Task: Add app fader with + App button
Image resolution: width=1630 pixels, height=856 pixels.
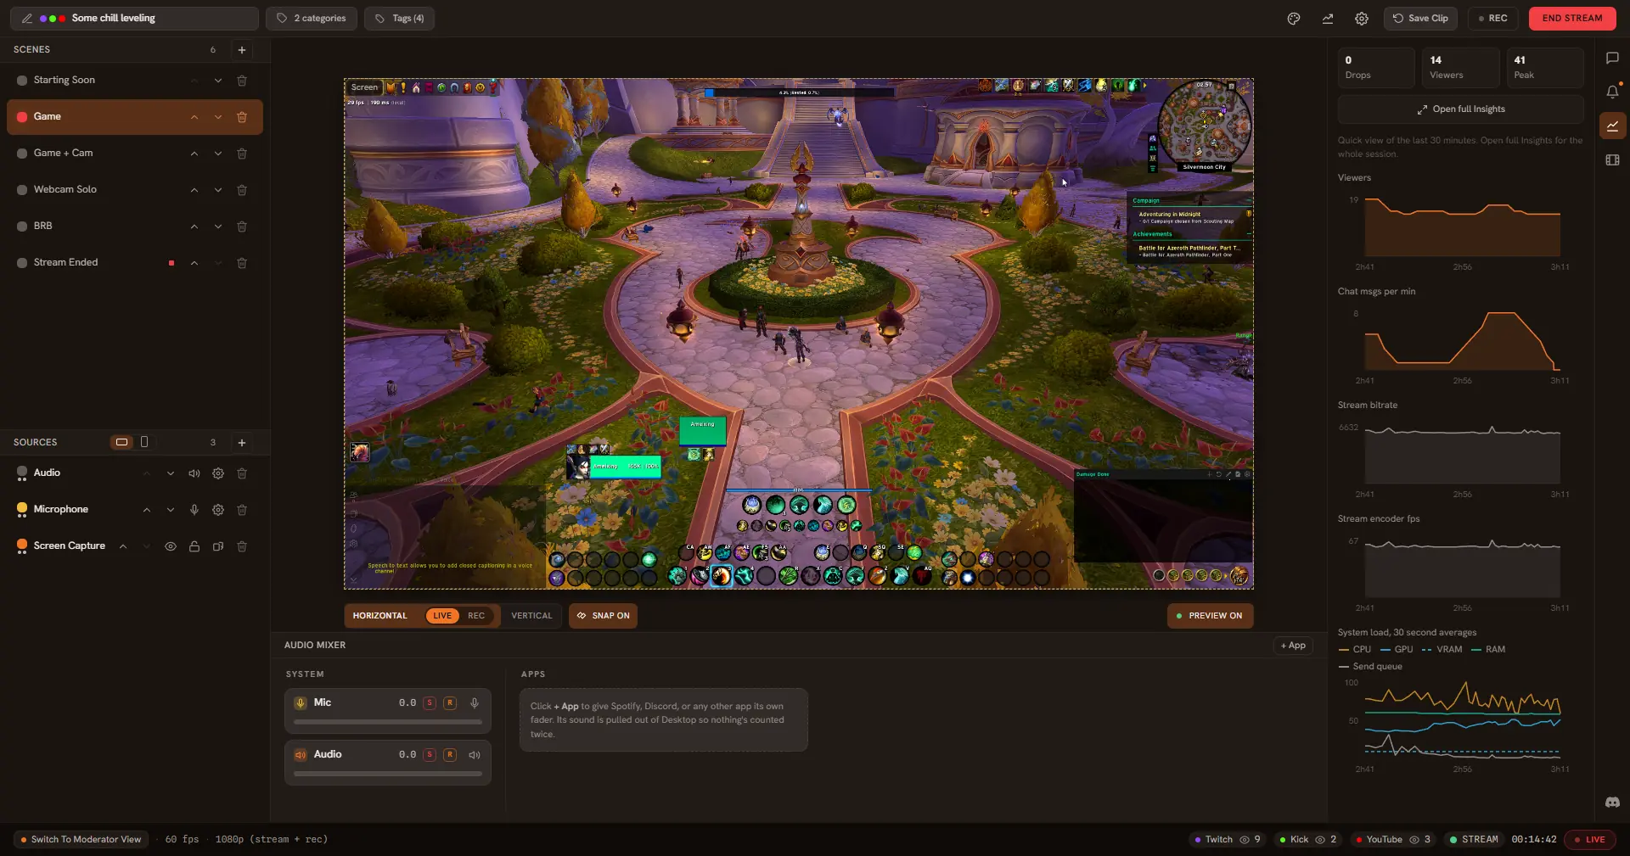Action: tap(1293, 646)
